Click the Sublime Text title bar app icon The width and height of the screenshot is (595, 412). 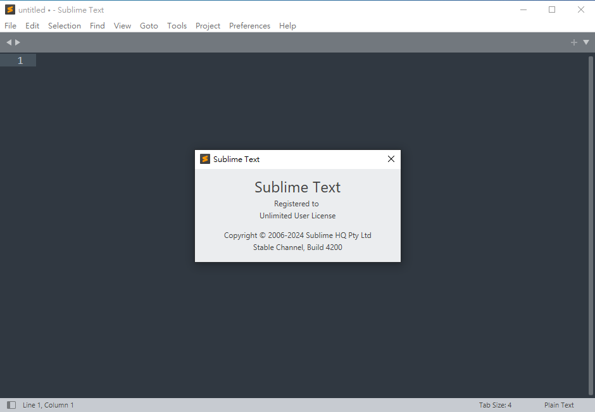click(10, 9)
